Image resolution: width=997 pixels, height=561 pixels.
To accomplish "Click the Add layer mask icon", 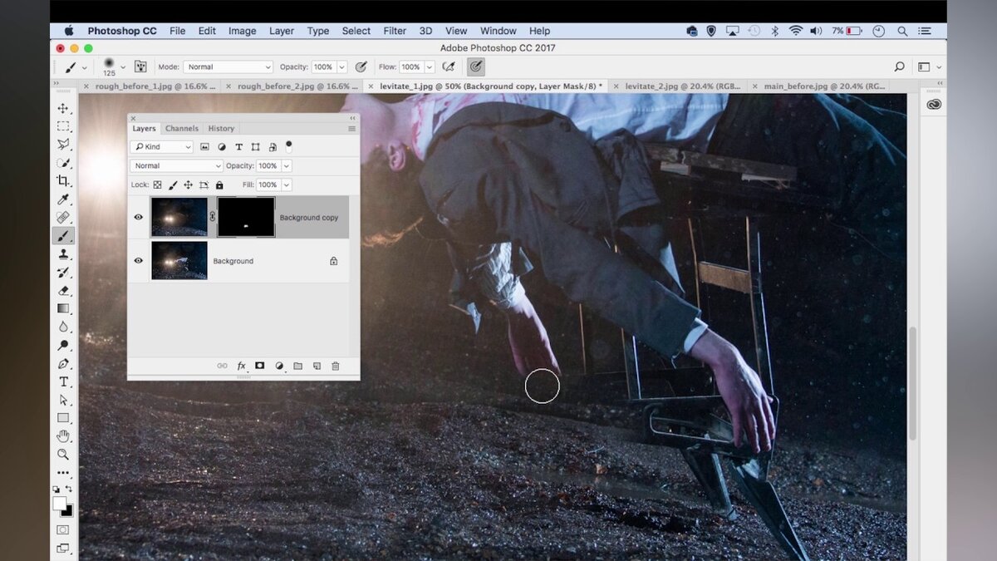I will pyautogui.click(x=260, y=366).
